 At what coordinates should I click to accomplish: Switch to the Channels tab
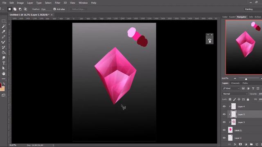click(235, 83)
